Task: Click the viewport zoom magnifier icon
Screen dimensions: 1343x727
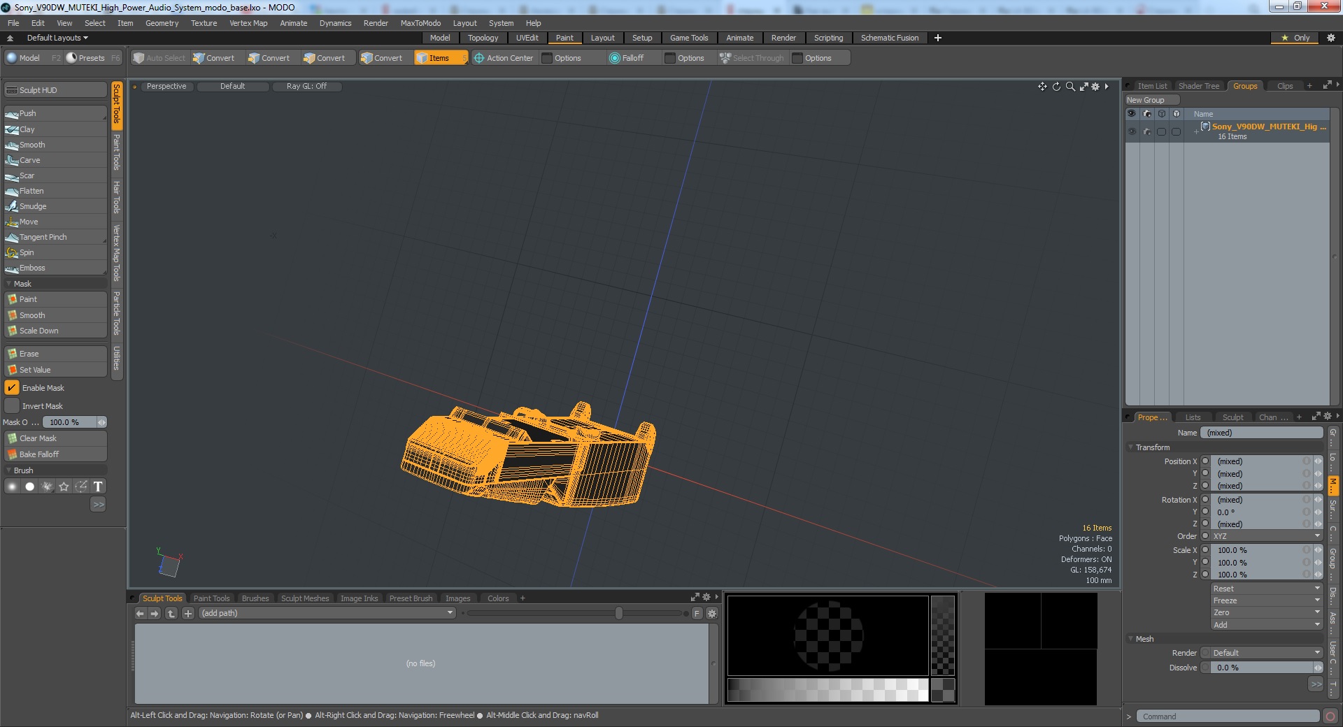Action: 1070,87
